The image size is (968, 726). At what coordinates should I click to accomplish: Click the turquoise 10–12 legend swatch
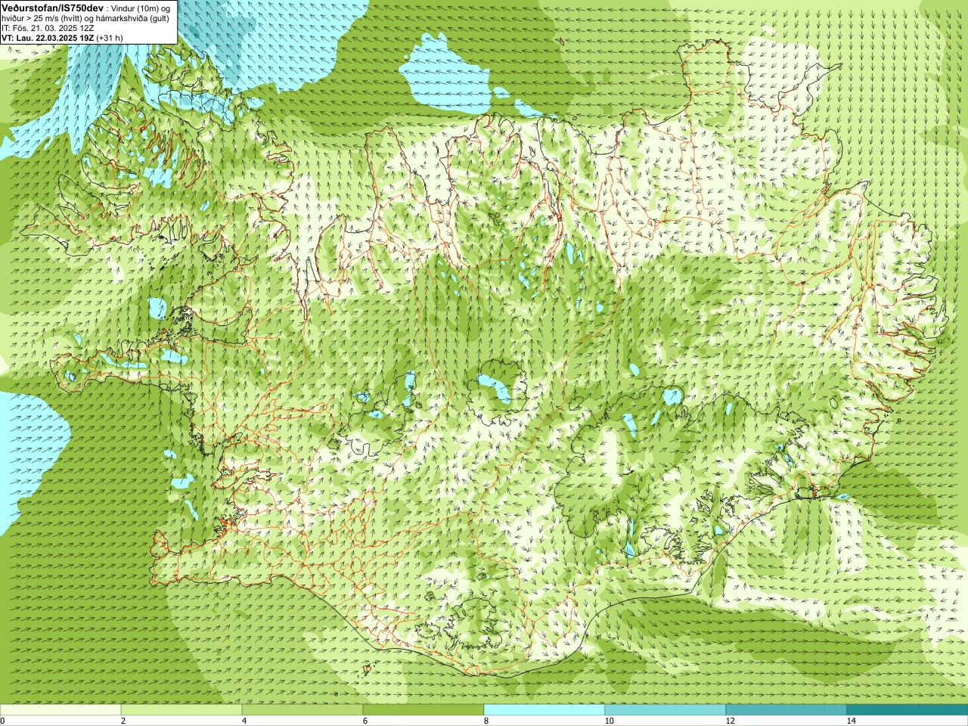pyautogui.click(x=665, y=710)
